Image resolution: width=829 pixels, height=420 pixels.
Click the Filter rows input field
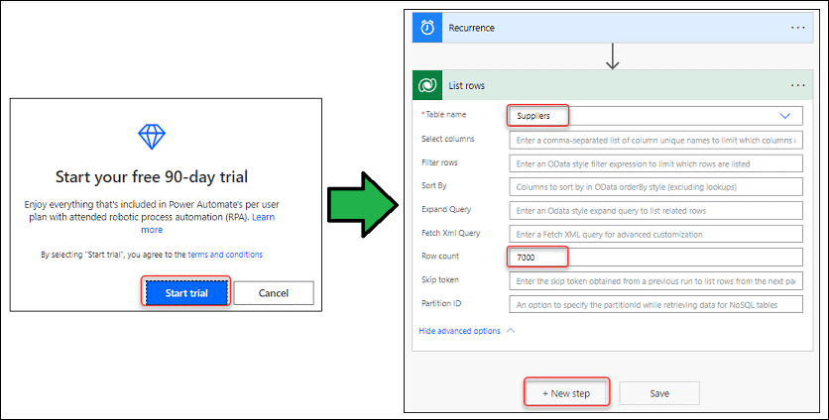point(655,163)
